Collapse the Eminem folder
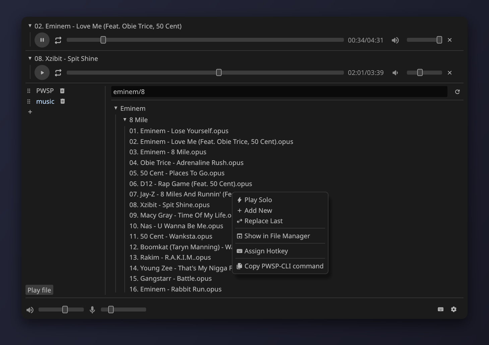The width and height of the screenshot is (489, 345). tap(116, 108)
